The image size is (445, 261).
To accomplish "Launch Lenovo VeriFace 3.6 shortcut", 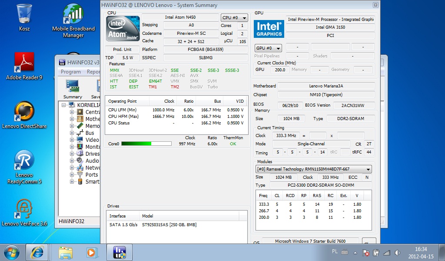I will click(24, 209).
